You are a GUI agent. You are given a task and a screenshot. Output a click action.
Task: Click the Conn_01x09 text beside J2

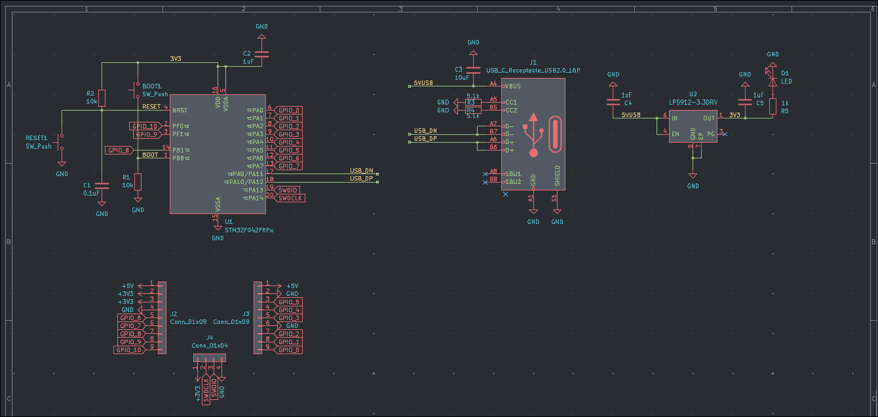tap(188, 322)
